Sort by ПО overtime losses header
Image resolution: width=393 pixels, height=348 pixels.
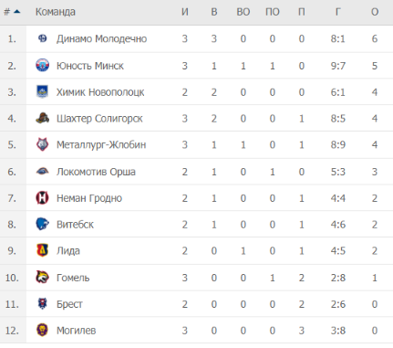pyautogui.click(x=273, y=12)
